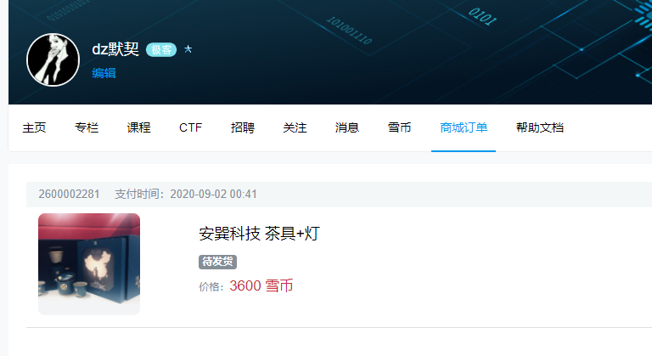Click the 3600 雪币 price text

pos(261,285)
